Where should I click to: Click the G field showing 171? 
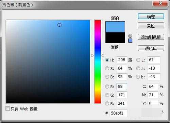click(x=122, y=95)
